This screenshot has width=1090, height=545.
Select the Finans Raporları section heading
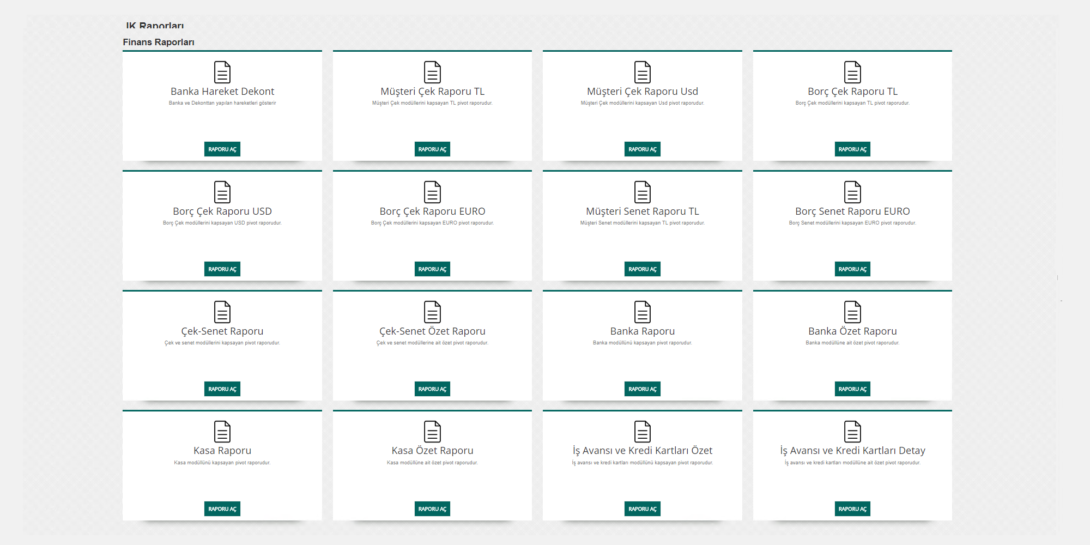[x=159, y=43]
